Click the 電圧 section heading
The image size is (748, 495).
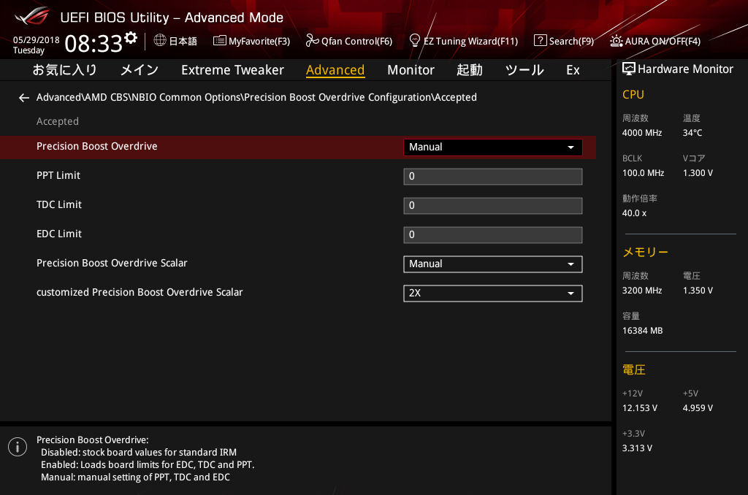click(x=634, y=369)
